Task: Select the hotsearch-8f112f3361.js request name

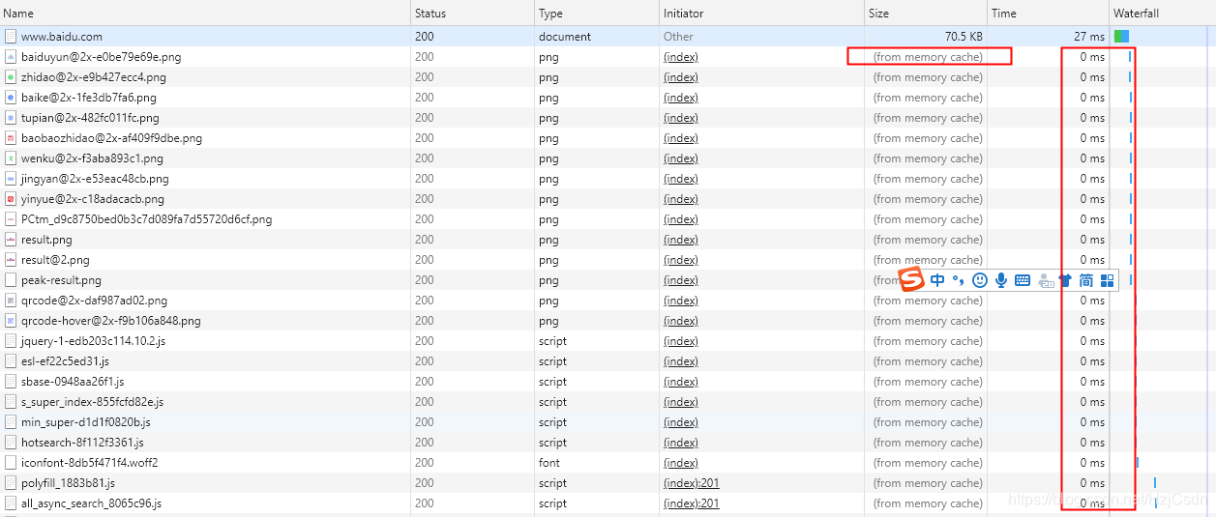Action: point(82,443)
